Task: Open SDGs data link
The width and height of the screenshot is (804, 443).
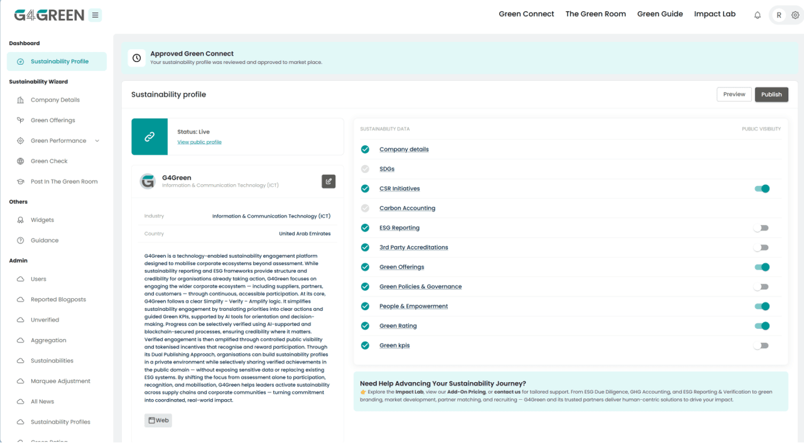Action: point(387,169)
